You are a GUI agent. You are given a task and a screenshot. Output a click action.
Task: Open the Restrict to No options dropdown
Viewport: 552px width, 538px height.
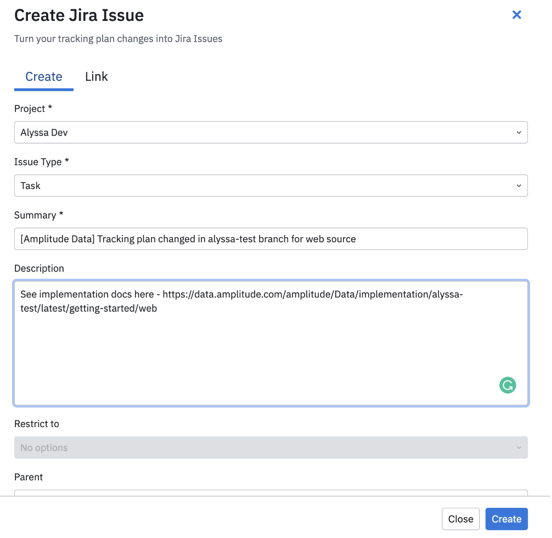(271, 447)
